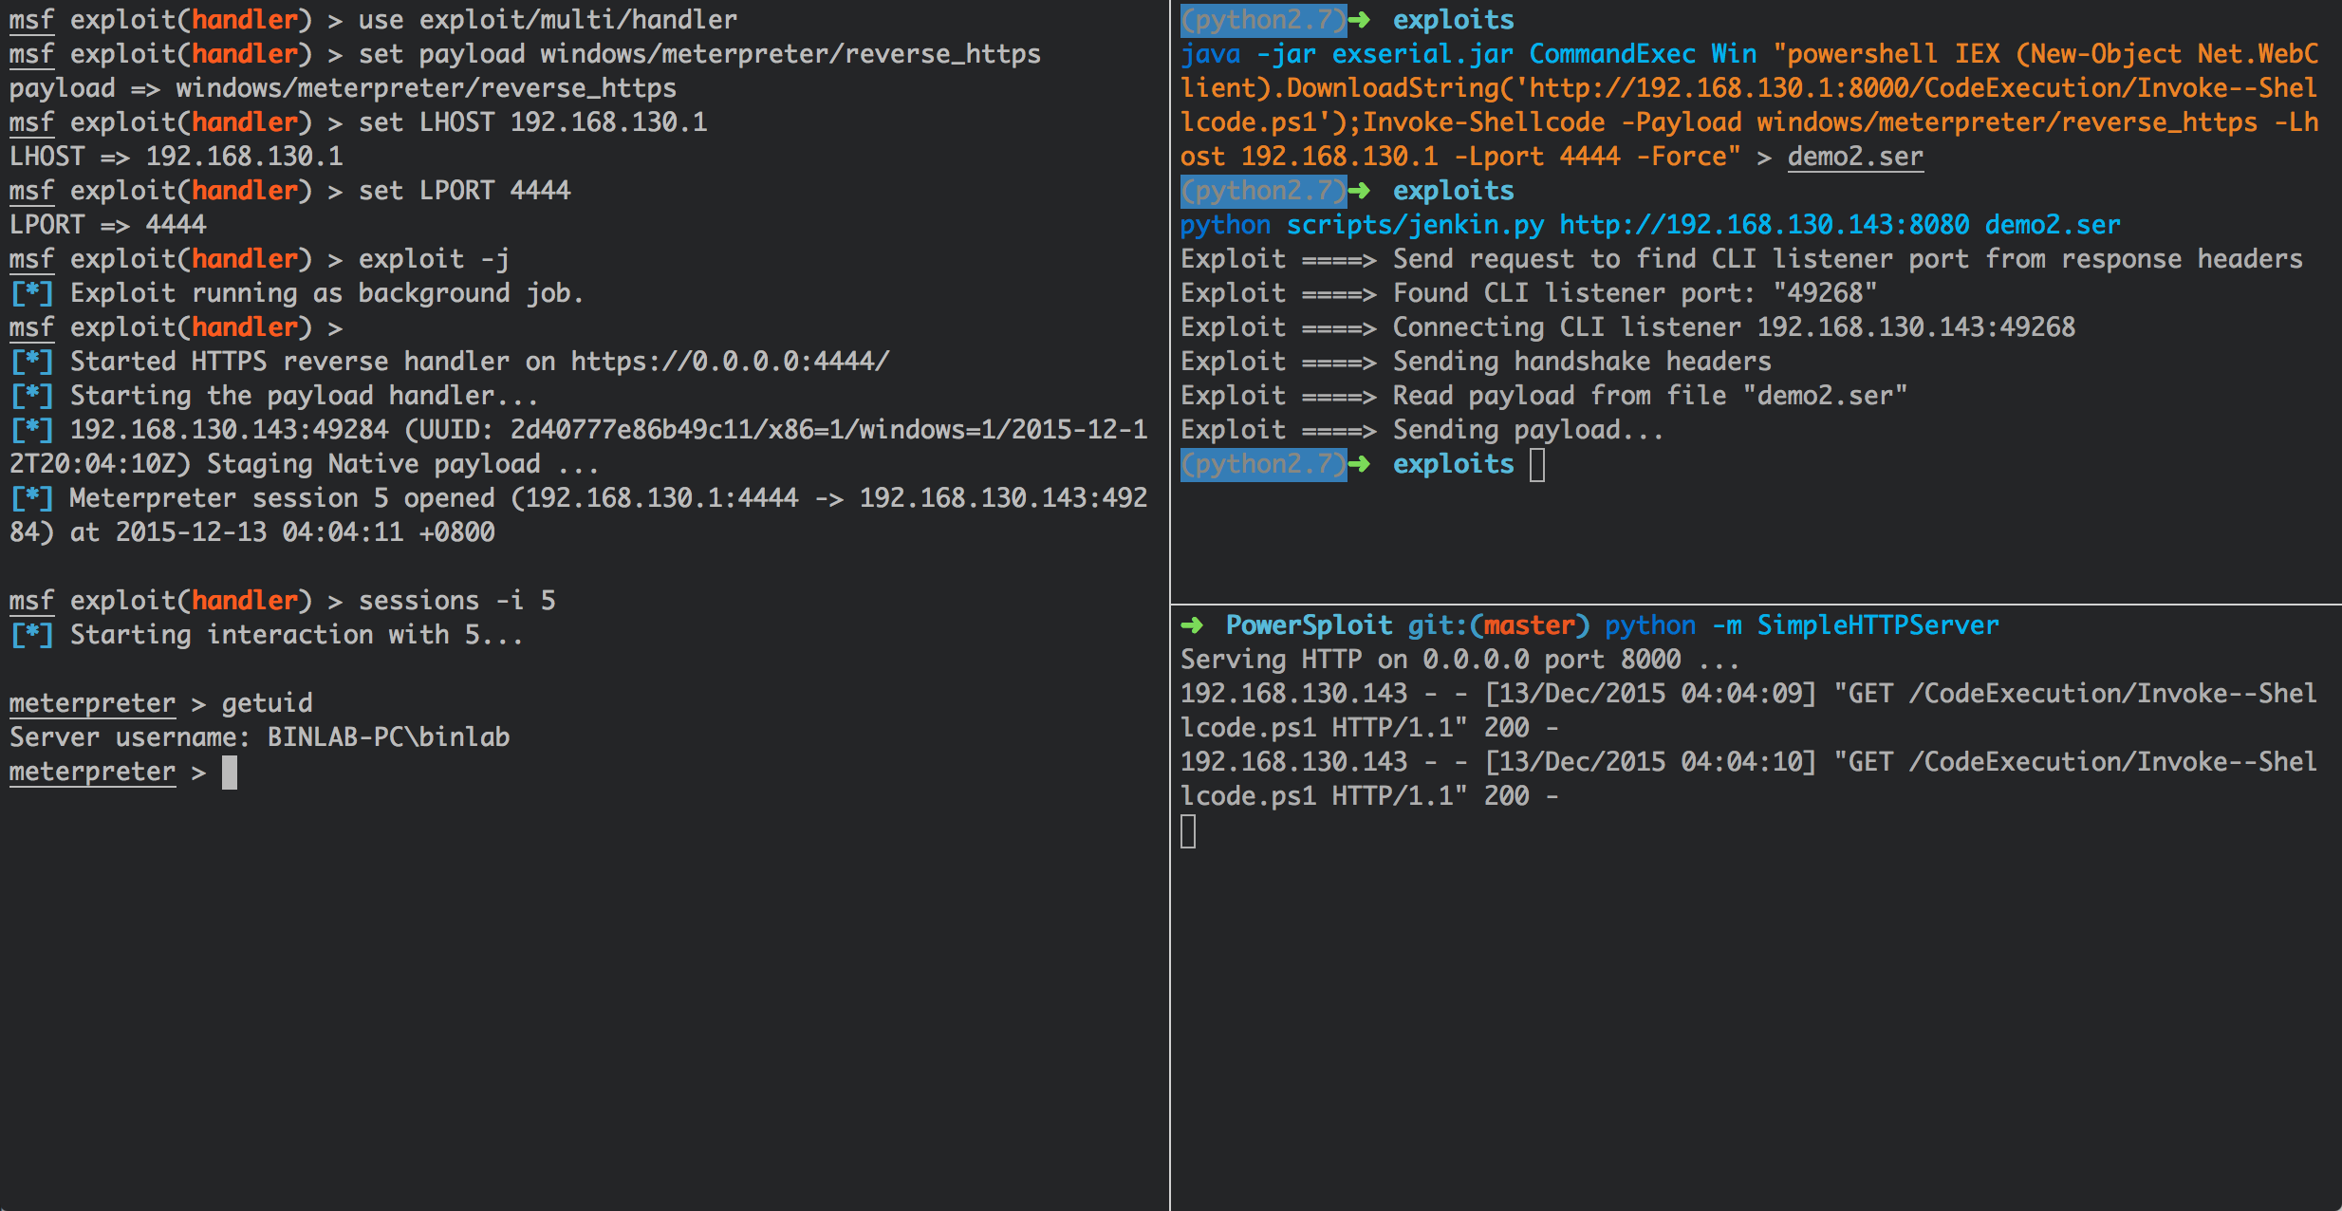Click the 'getuid' command text

click(x=267, y=703)
